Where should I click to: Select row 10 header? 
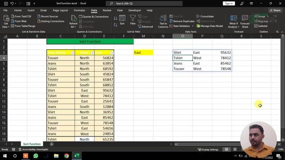(x=4, y=90)
